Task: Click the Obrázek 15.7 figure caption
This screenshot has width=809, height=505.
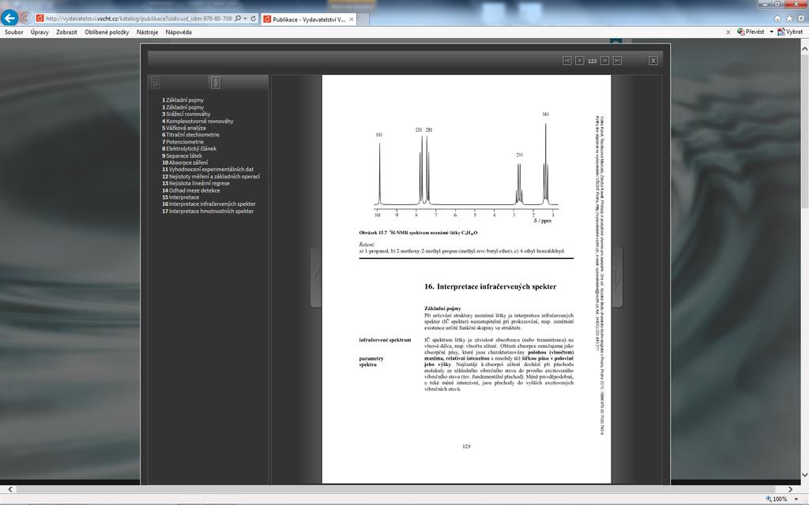Action: point(418,233)
